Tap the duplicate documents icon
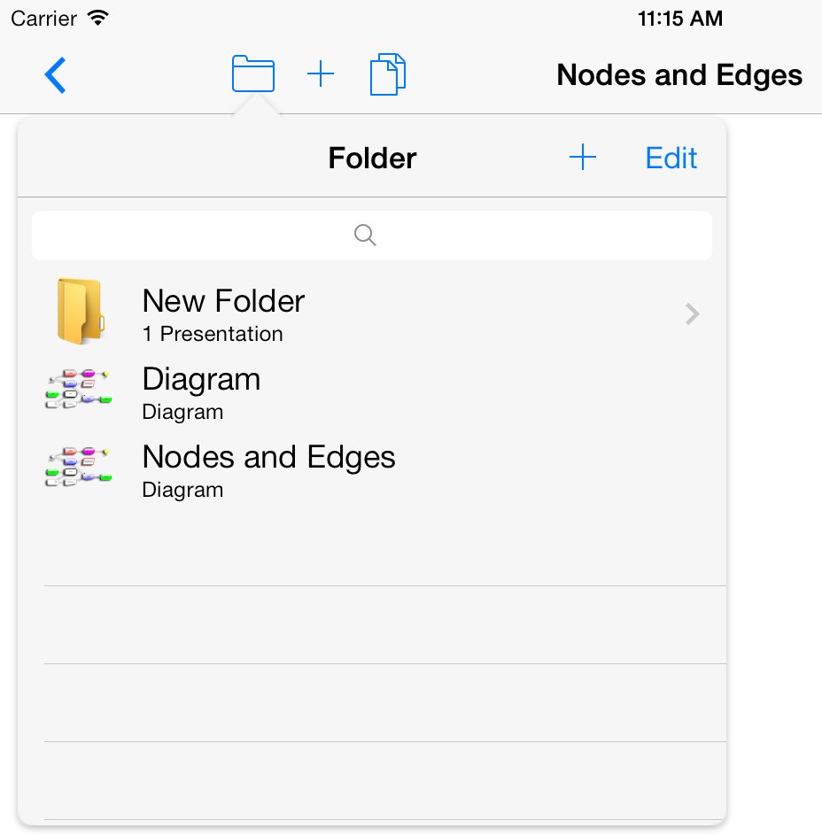 [x=388, y=74]
